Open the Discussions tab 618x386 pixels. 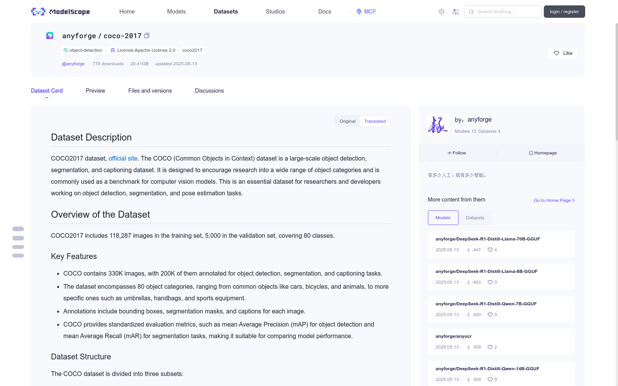tap(209, 91)
